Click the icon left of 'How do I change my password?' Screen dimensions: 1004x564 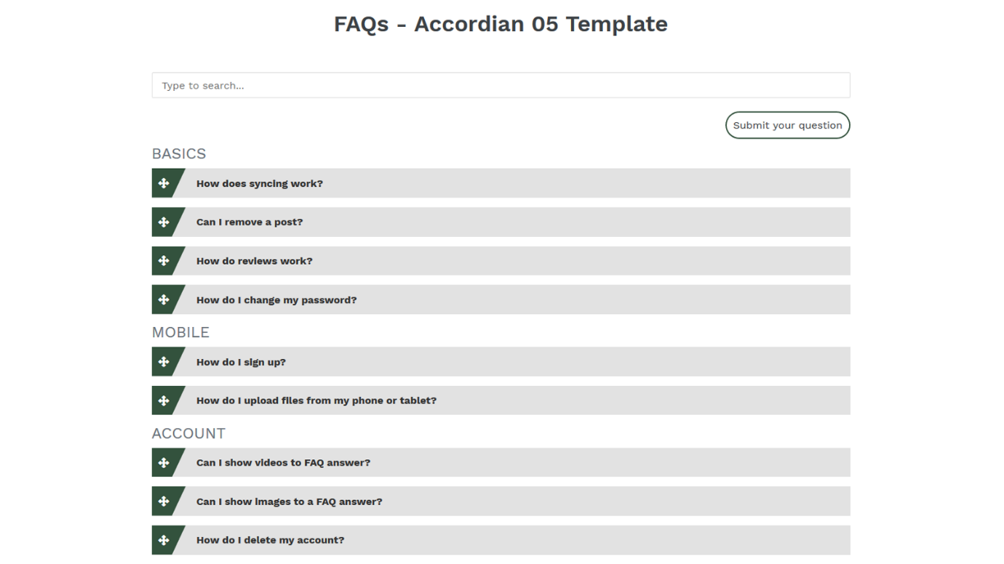[164, 299]
